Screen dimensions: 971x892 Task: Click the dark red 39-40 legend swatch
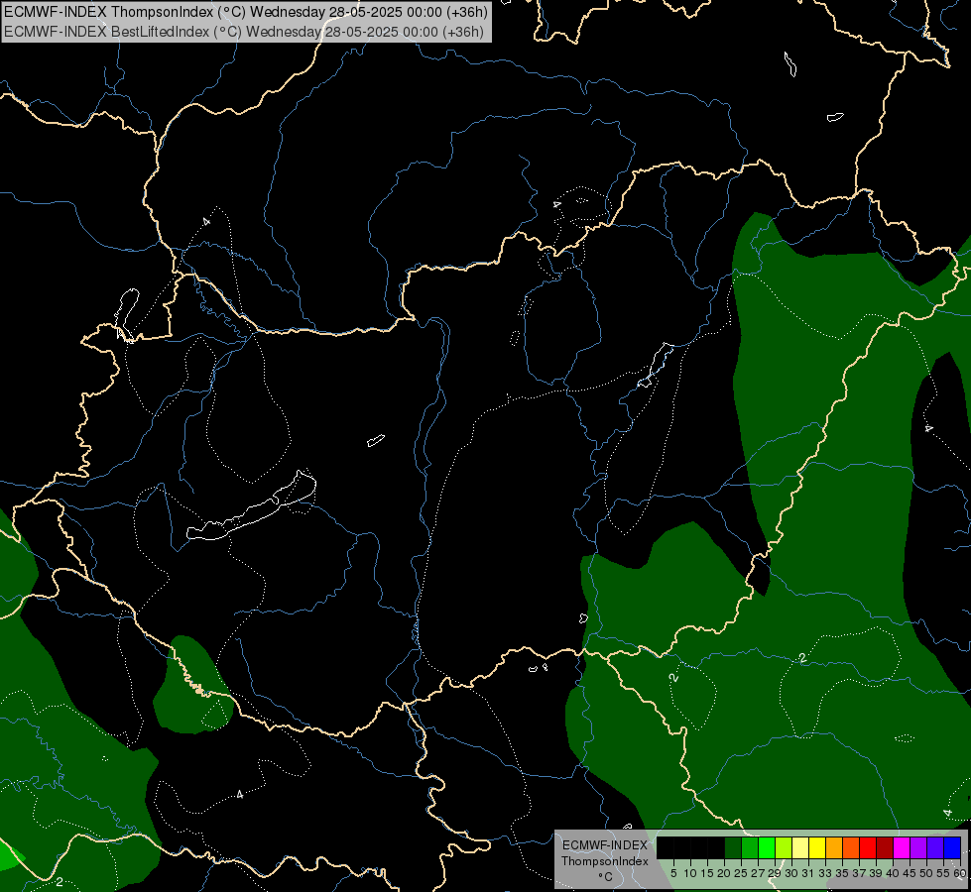click(x=885, y=847)
